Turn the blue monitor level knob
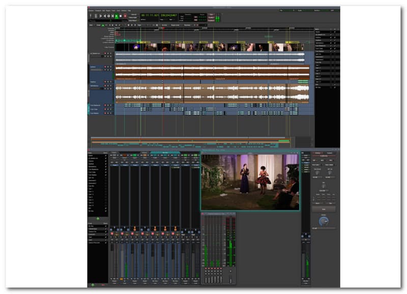Image resolution: width=407 pixels, height=294 pixels. pyautogui.click(x=324, y=221)
